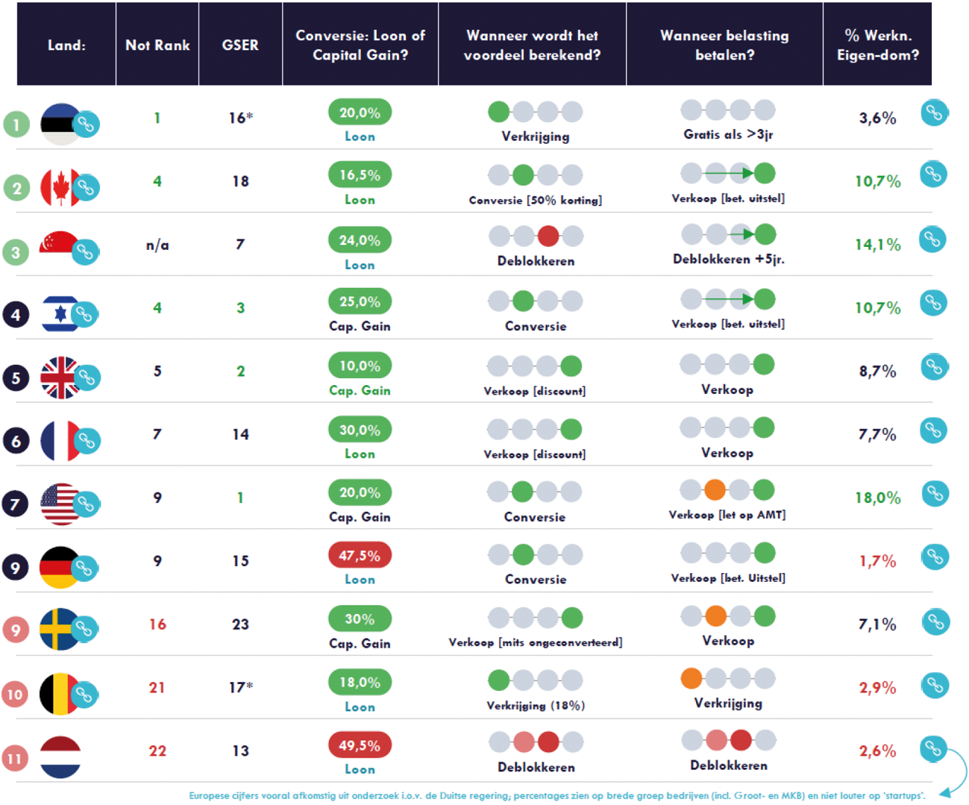Open the link icon on the UK flag
The height and width of the screenshot is (805, 969).
pyautogui.click(x=87, y=378)
